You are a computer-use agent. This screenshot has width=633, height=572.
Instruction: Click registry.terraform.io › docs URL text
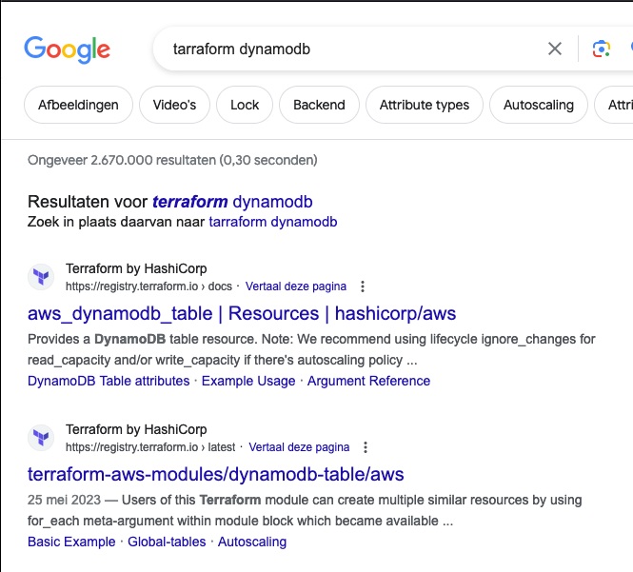pyautogui.click(x=148, y=286)
